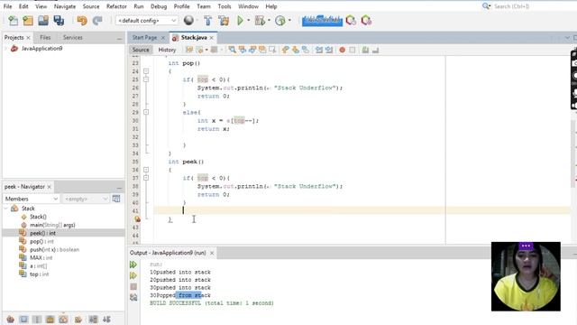Collapse the Stack class node in Navigator

pyautogui.click(x=6, y=209)
